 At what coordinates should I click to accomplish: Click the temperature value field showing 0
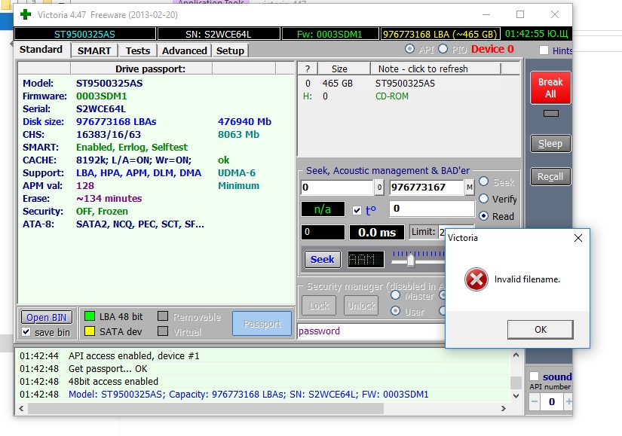click(x=432, y=209)
